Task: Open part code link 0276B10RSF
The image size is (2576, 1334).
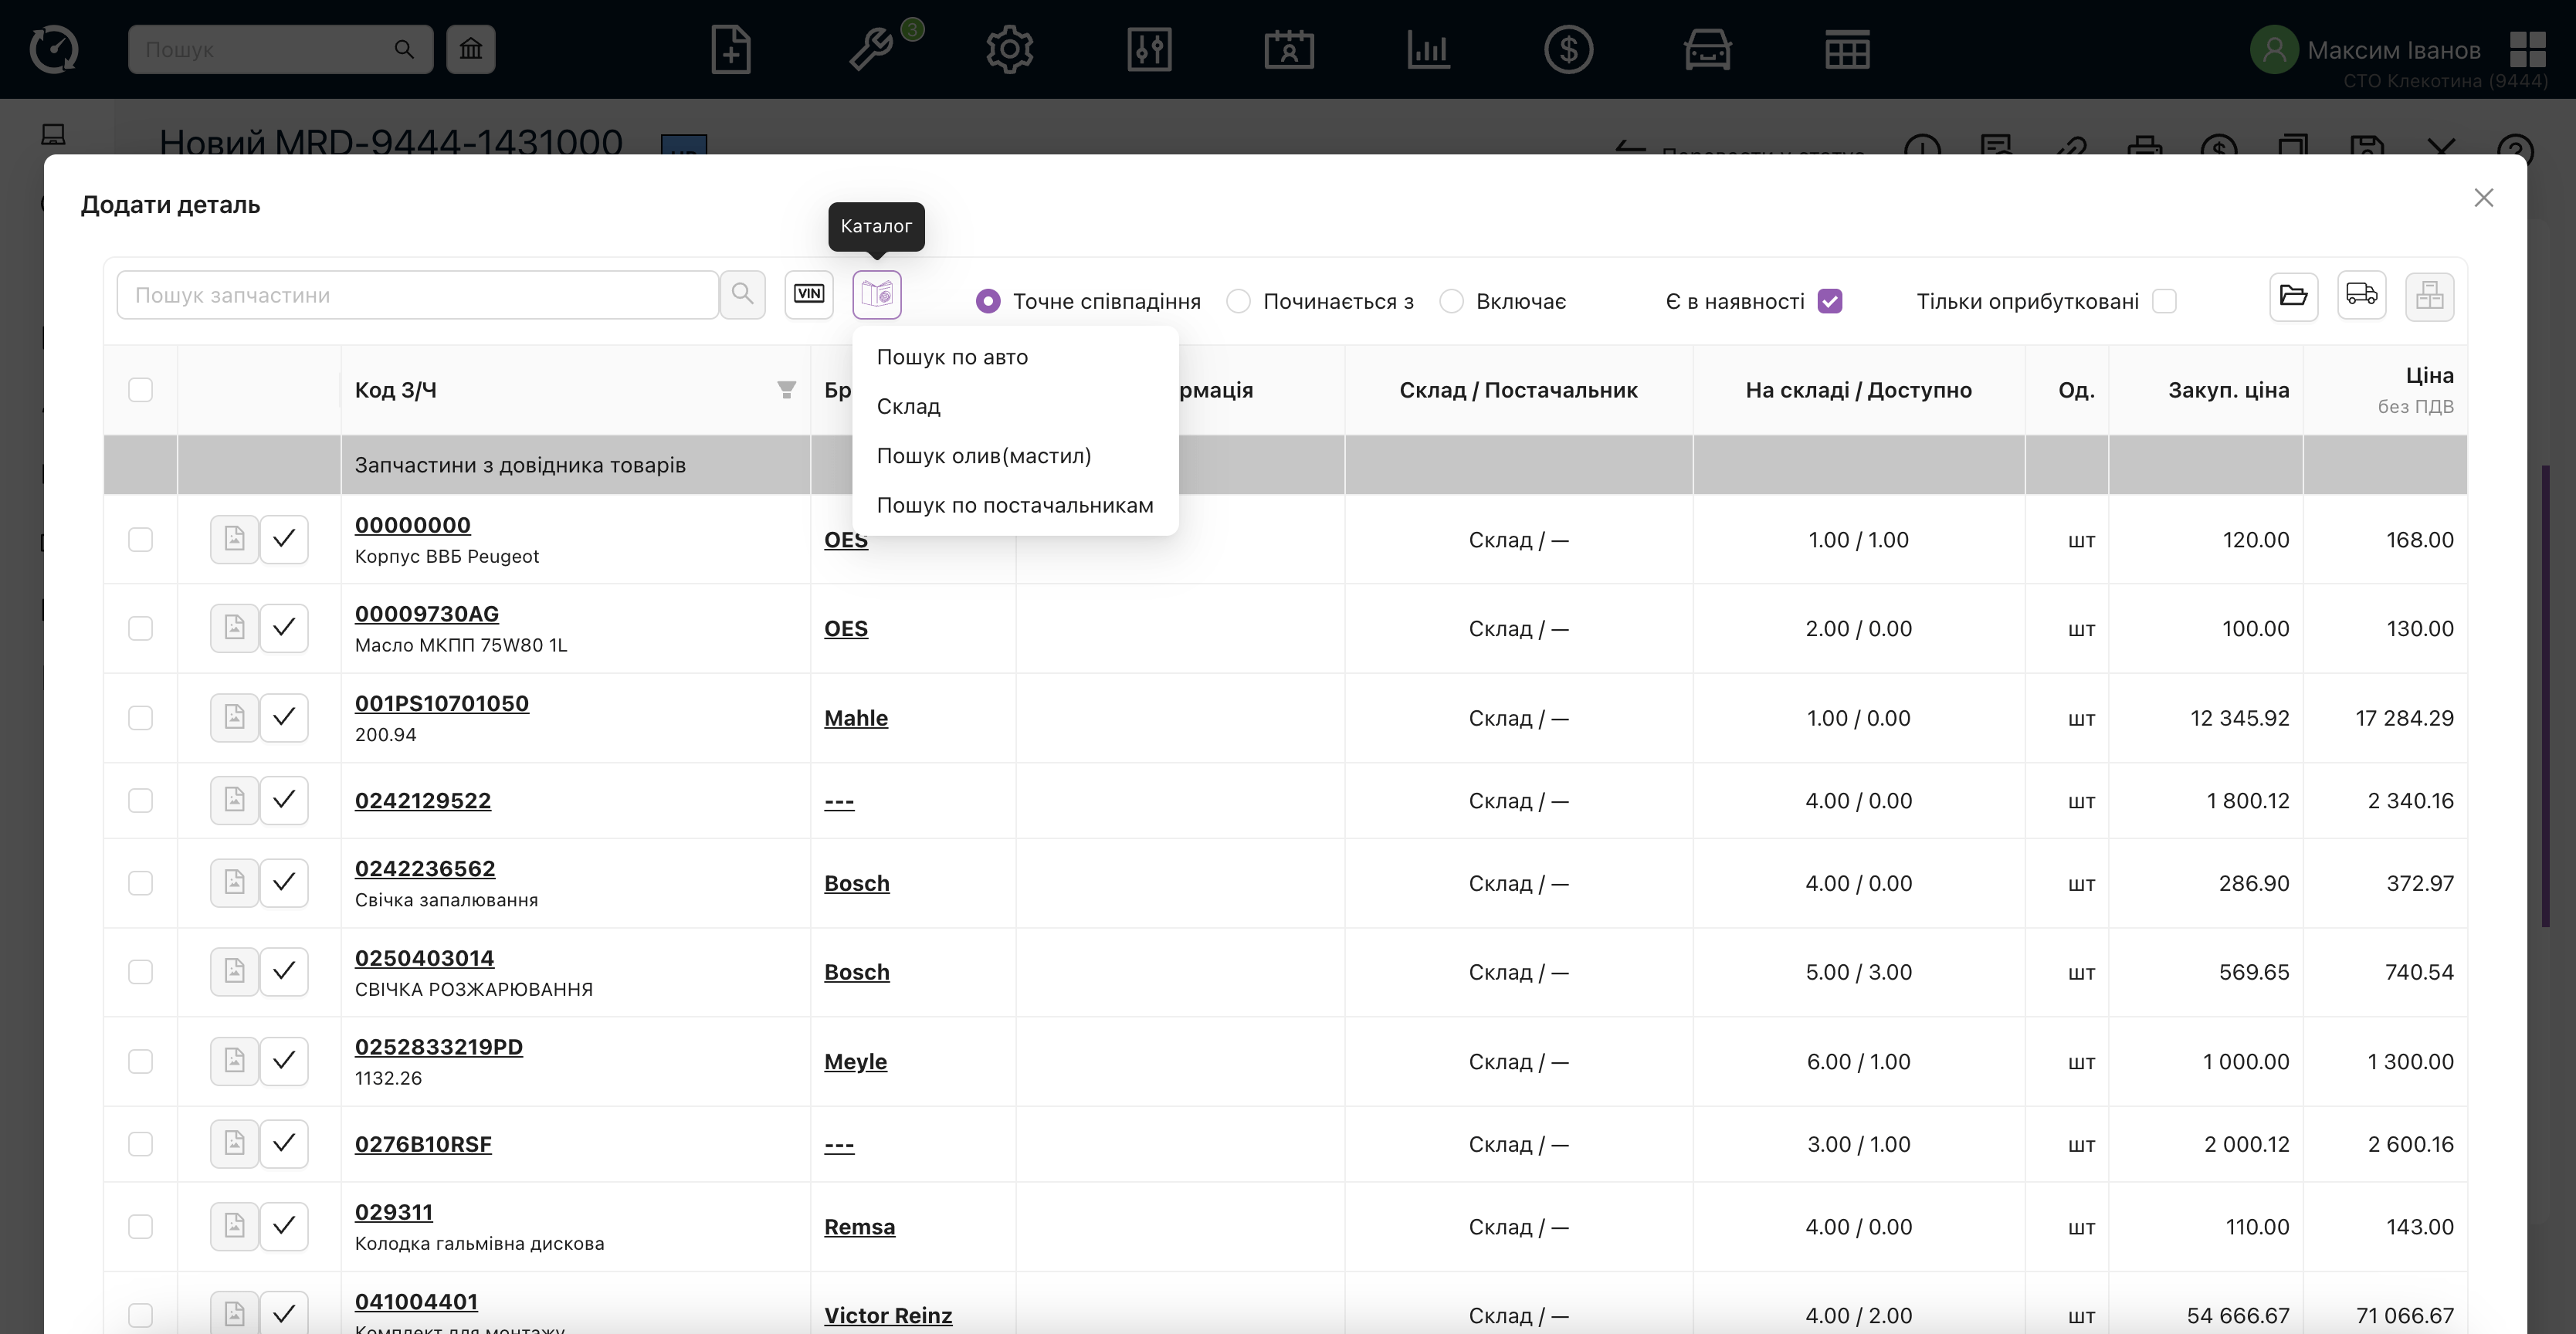Action: coord(423,1144)
